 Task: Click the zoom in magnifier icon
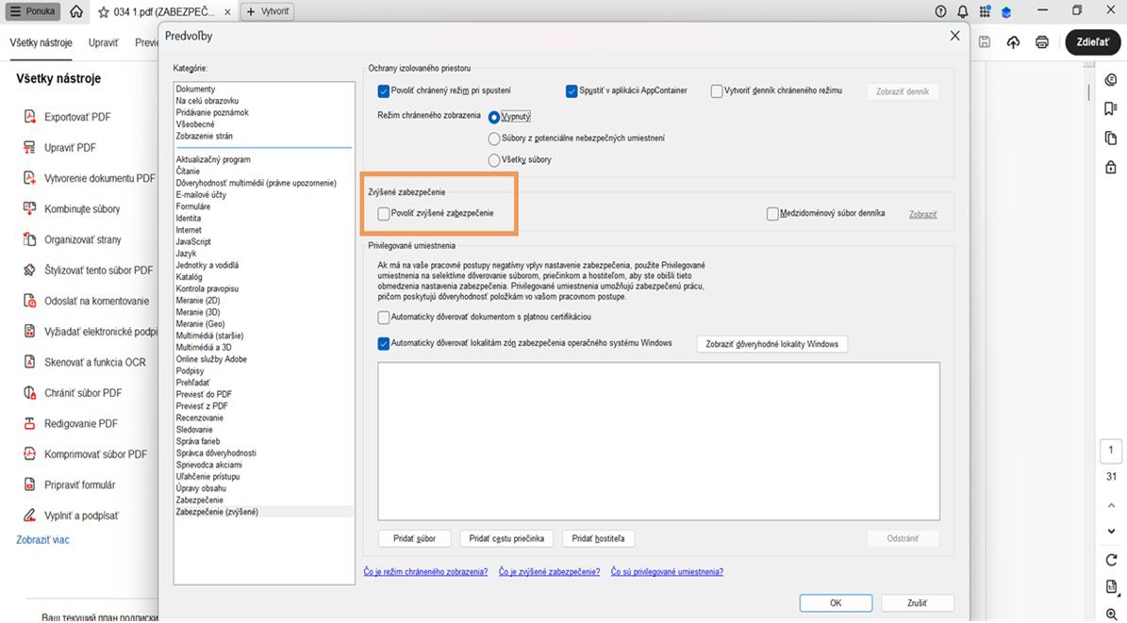pyautogui.click(x=1111, y=614)
